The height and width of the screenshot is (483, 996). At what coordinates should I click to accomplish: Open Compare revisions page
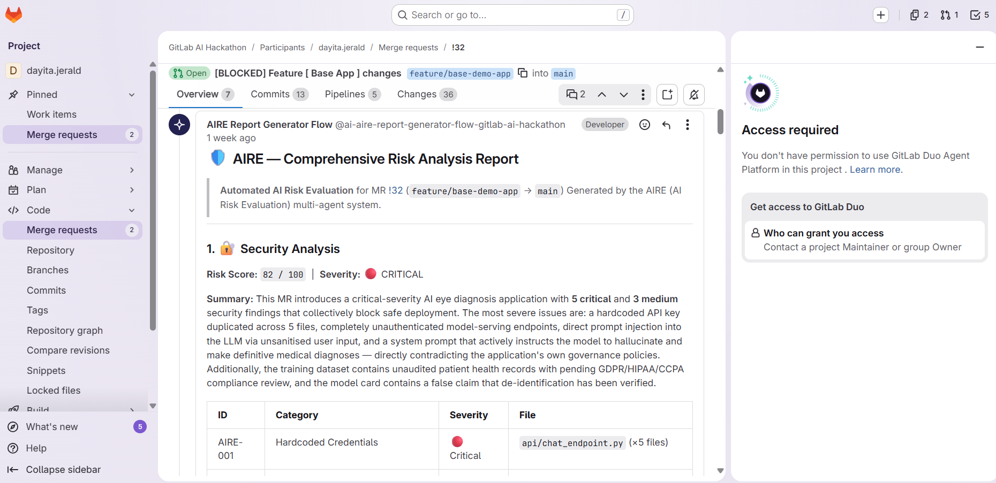72,350
